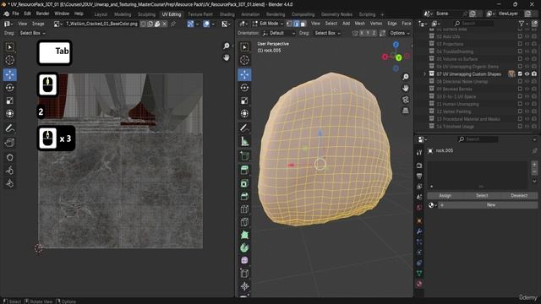Image resolution: width=541 pixels, height=304 pixels.
Task: Disable render for 07 UV Unwrapping Custom Shapes
Action: (x=534, y=73)
